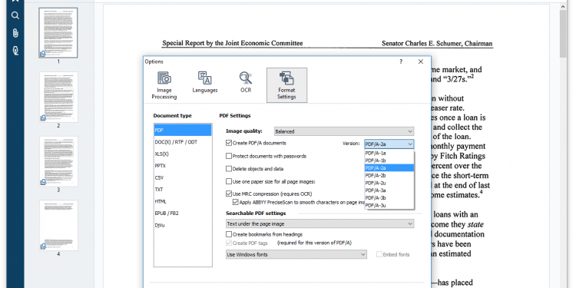This screenshot has width=576, height=288.
Task: Enable Delete objects and data
Action: click(x=229, y=169)
